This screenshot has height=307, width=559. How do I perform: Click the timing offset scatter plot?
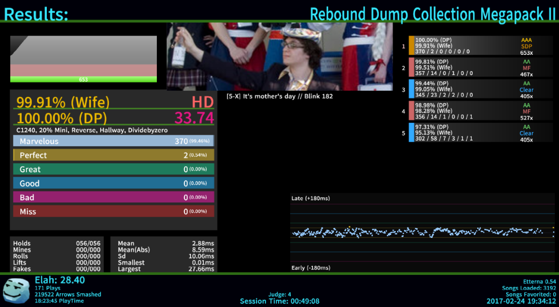tap(422, 232)
